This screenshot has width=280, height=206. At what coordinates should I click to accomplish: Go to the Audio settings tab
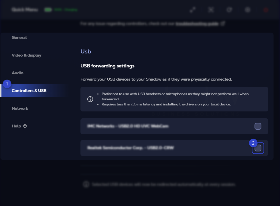(17, 73)
